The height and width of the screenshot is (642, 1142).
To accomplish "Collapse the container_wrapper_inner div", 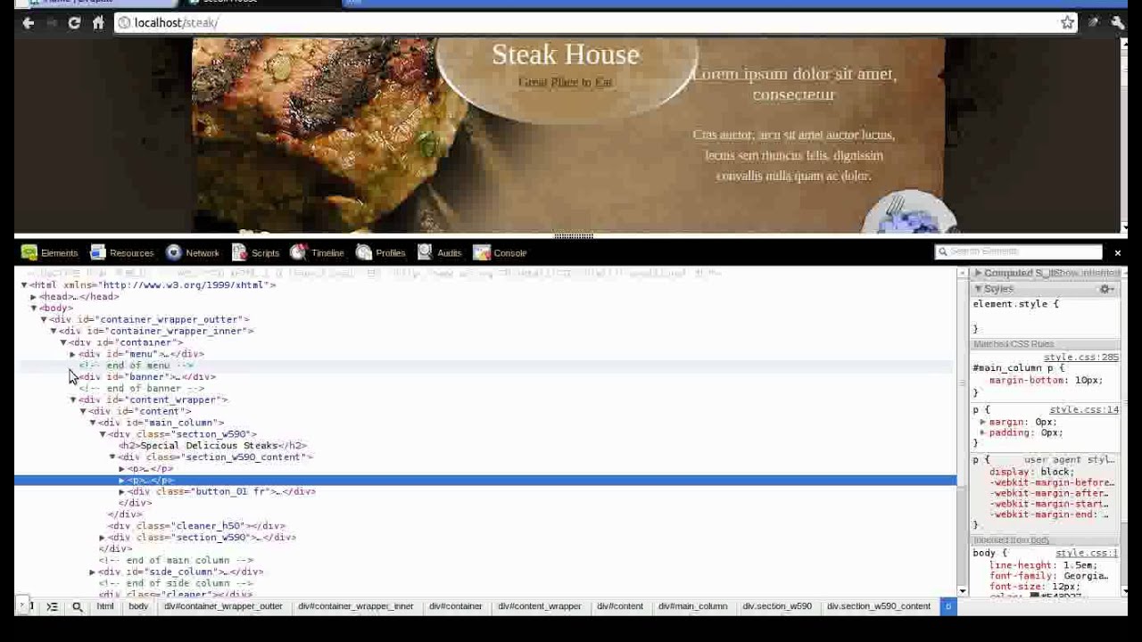I will click(x=54, y=331).
